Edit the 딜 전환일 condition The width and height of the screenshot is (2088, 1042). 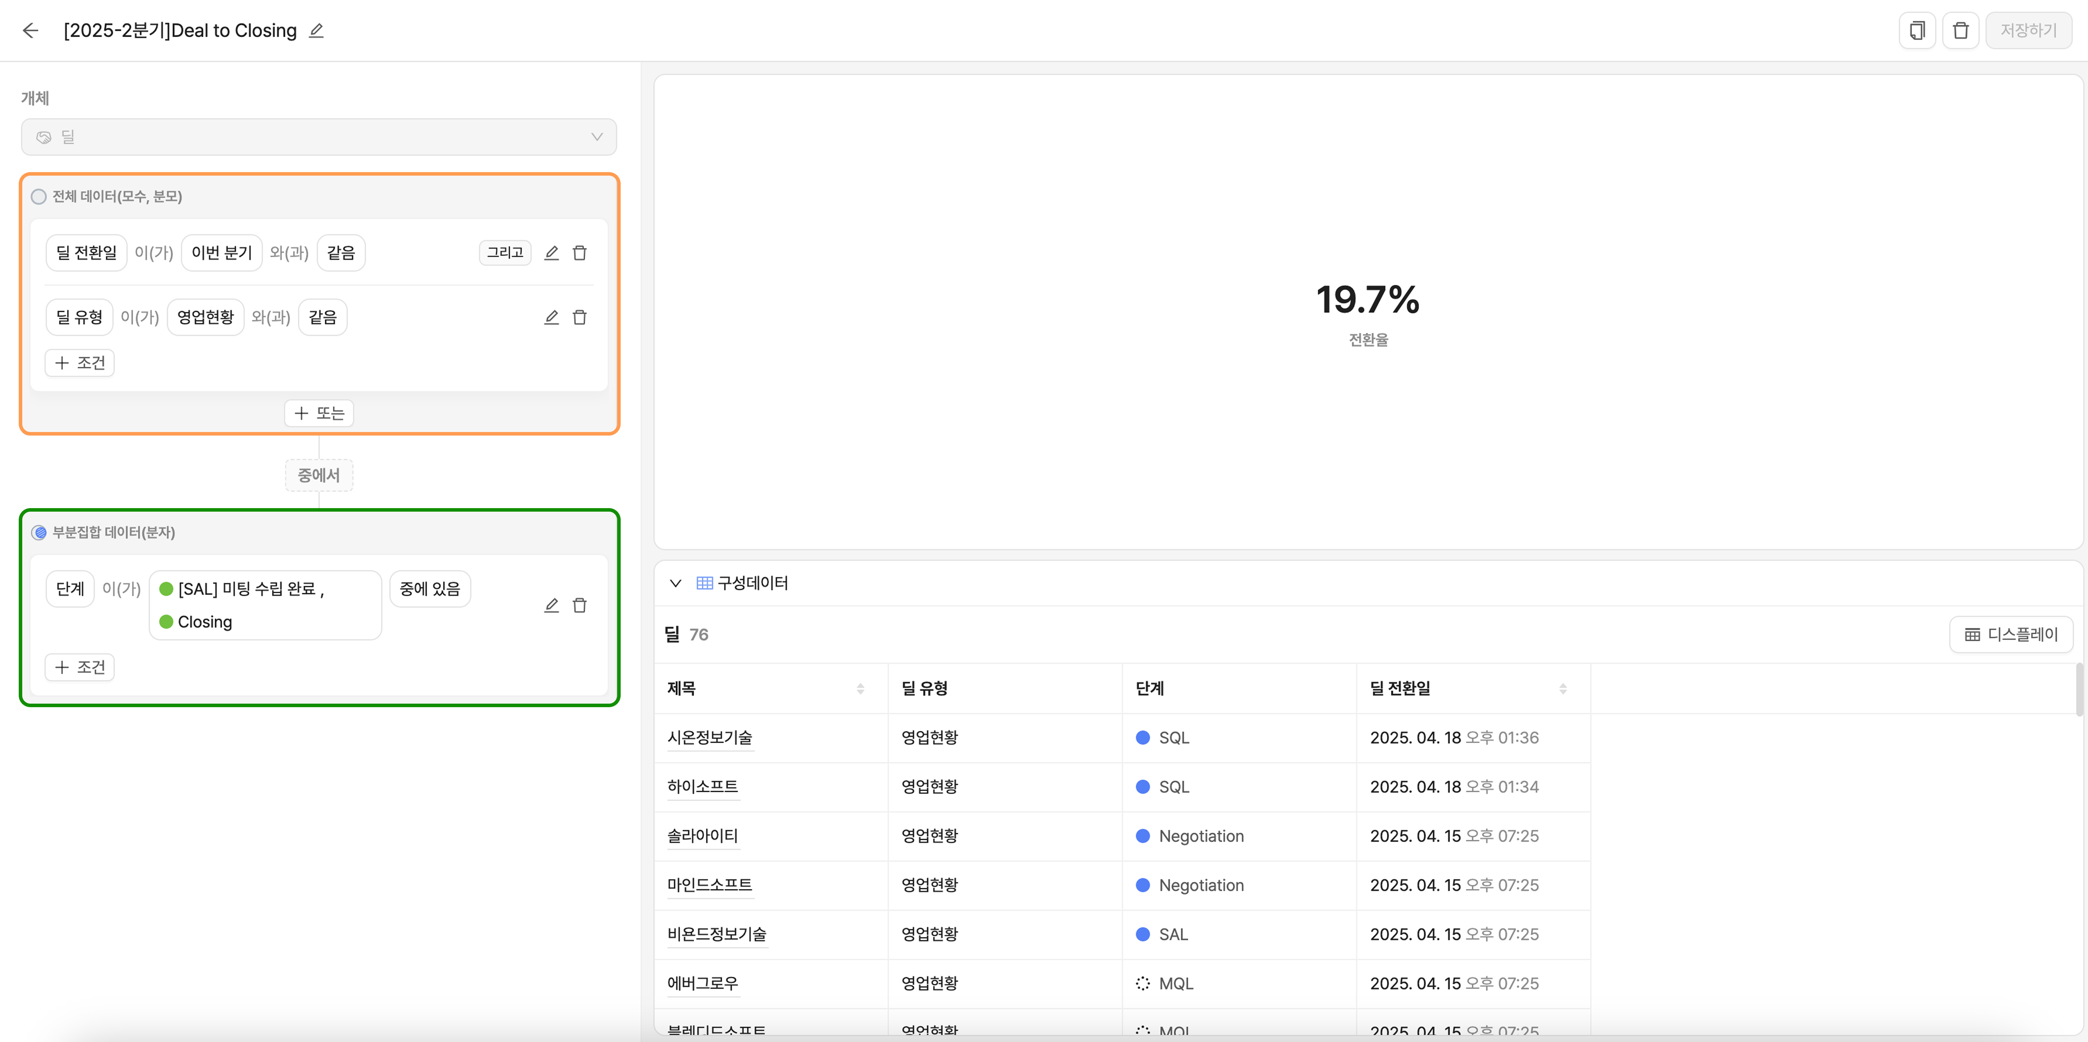[x=551, y=253]
